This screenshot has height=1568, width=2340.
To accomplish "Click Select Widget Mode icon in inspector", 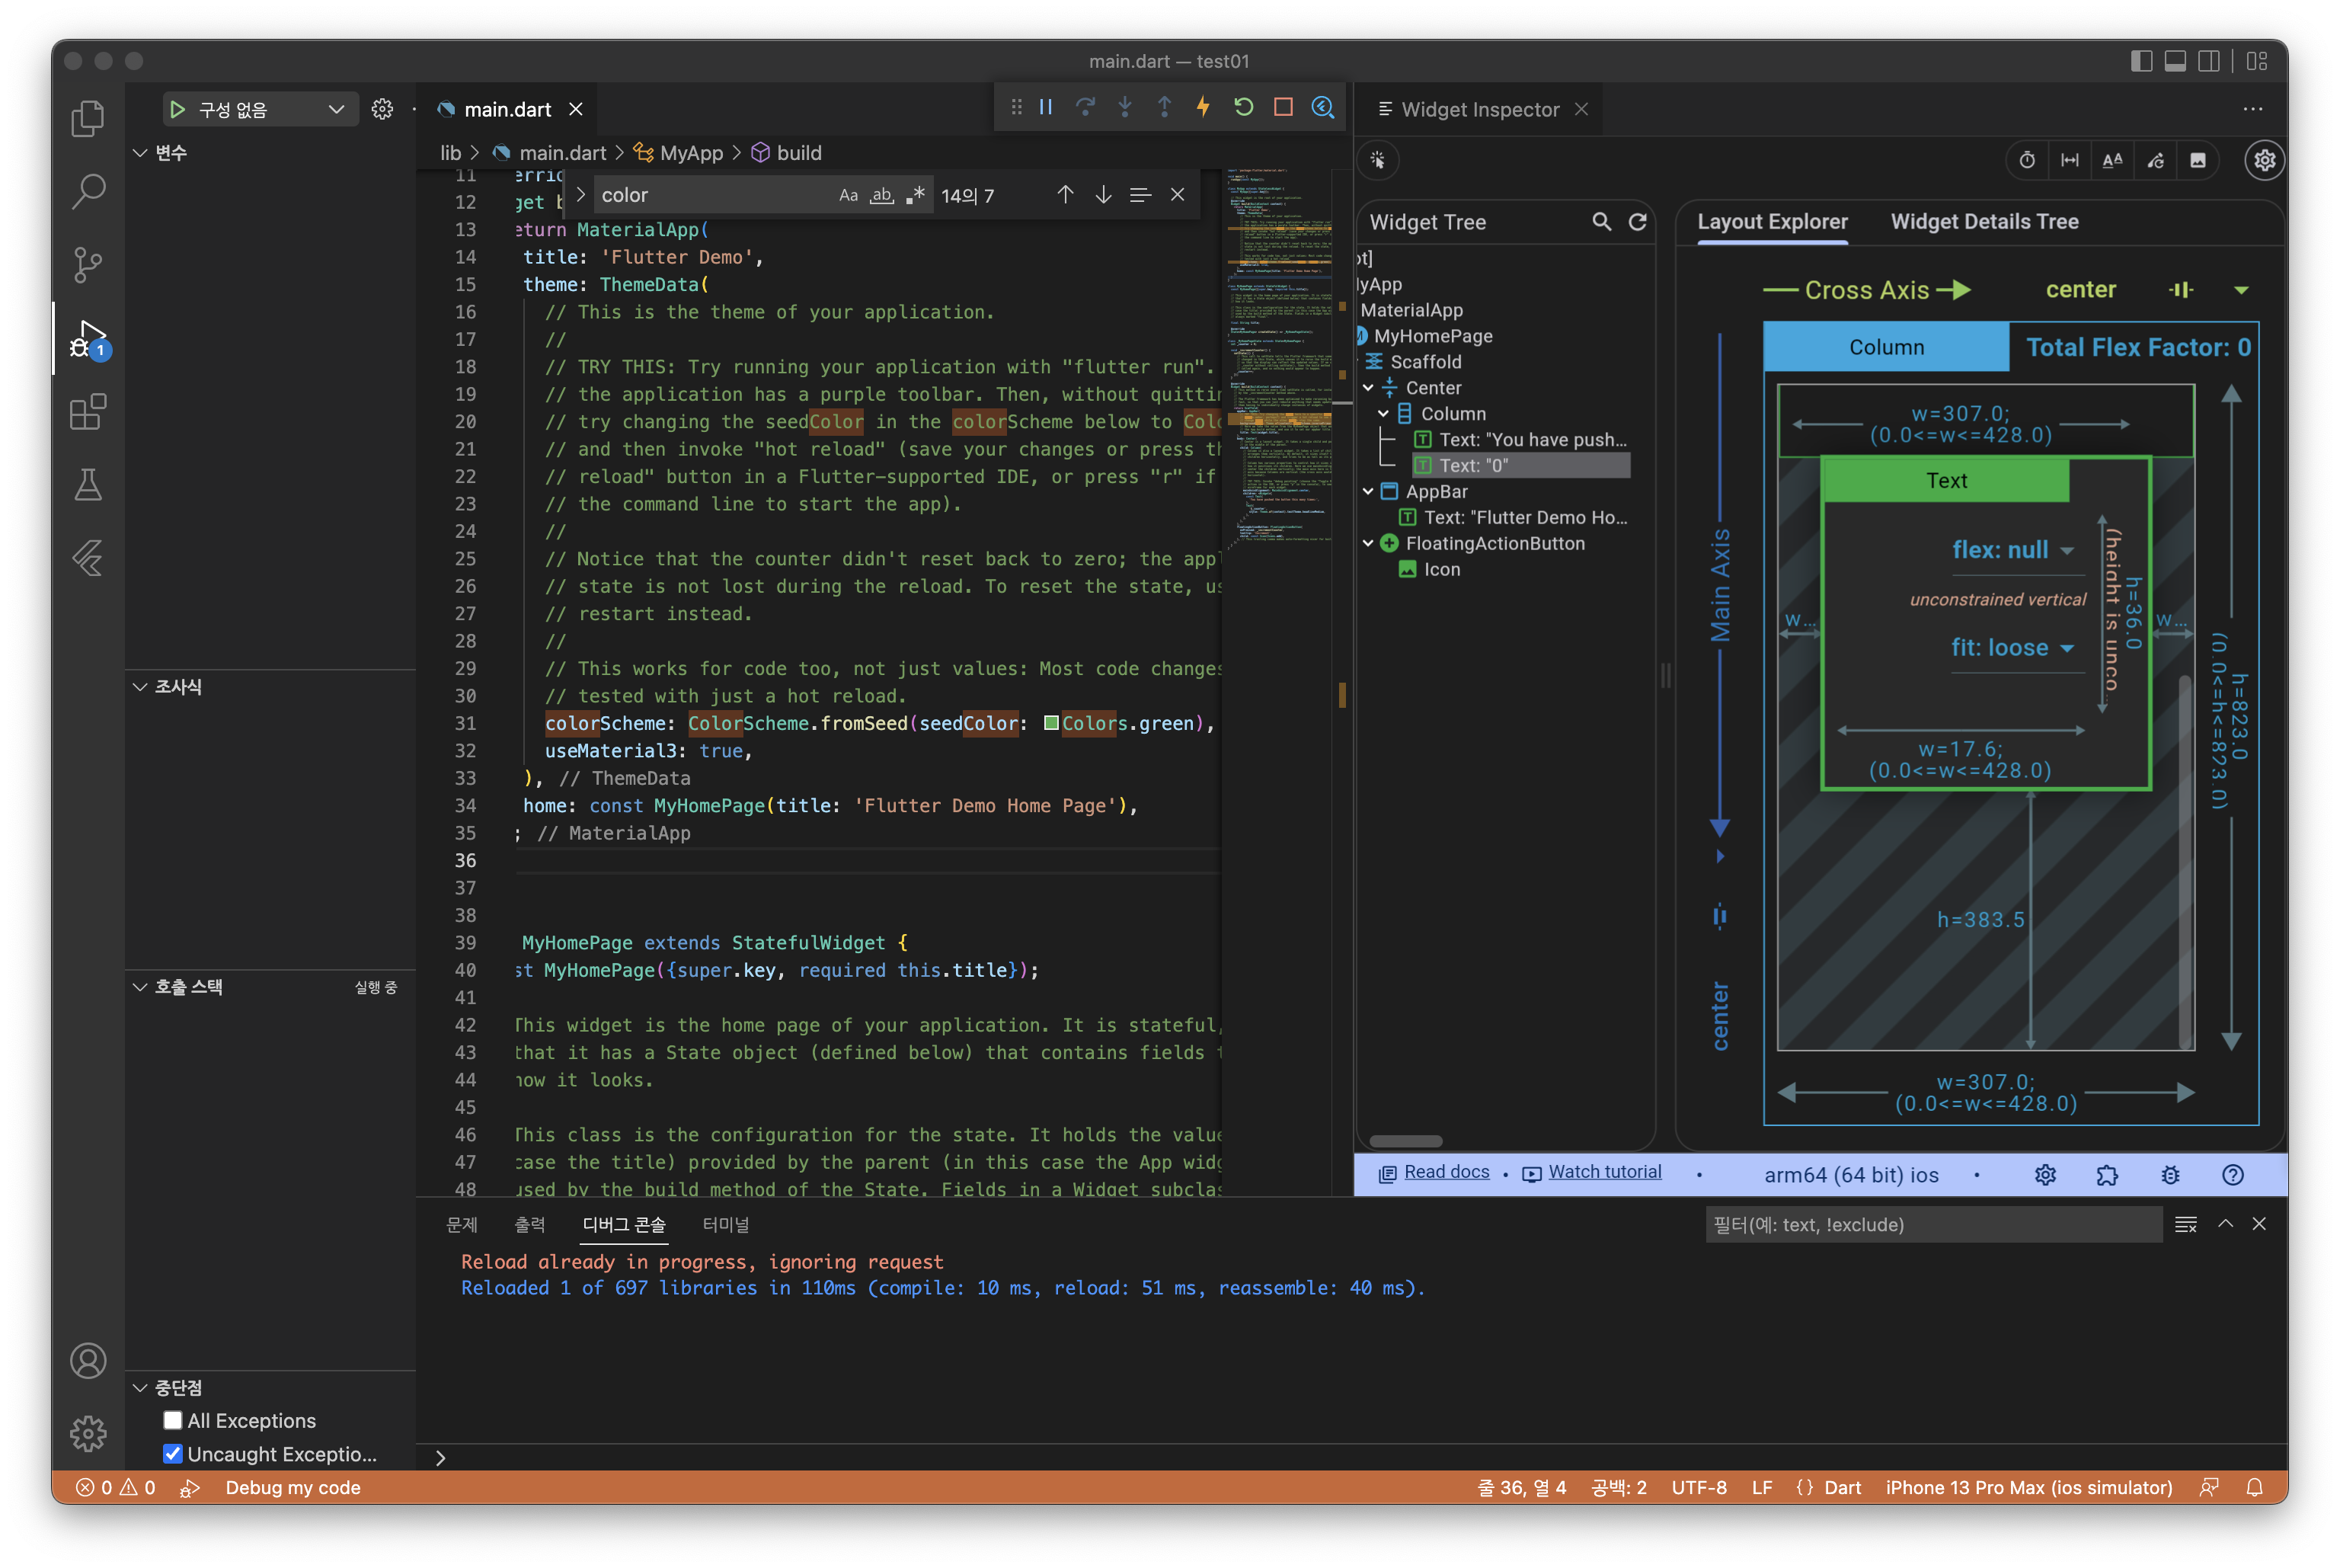I will [1377, 160].
